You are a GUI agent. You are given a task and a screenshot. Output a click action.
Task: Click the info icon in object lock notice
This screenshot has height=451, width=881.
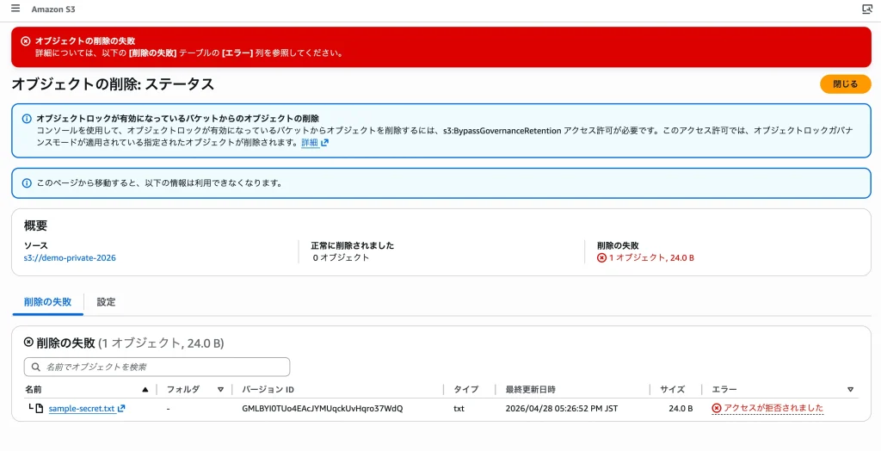27,118
